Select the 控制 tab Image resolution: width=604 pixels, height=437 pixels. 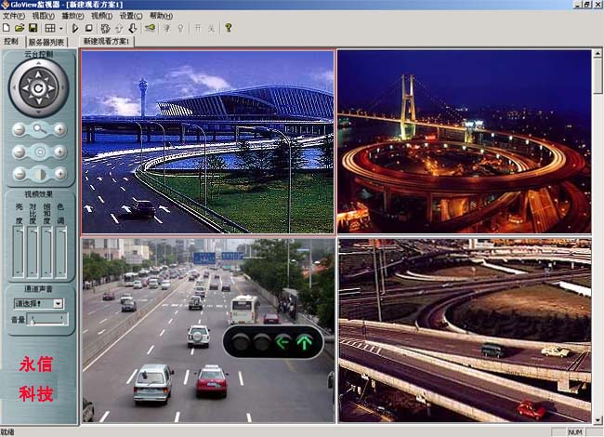tap(11, 42)
